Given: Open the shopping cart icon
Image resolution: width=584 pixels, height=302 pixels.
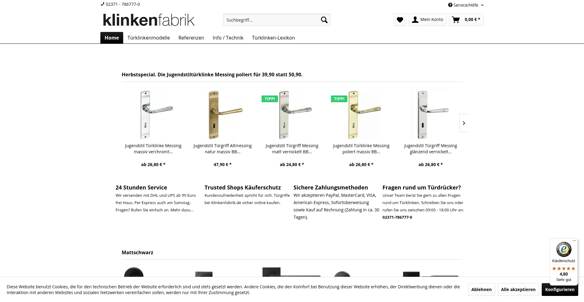Looking at the screenshot, I should tap(456, 20).
